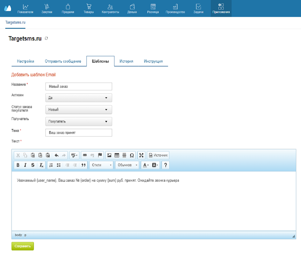The width and height of the screenshot is (301, 253).
Task: Click the Cut icon in editor toolbar
Action: pos(18,155)
